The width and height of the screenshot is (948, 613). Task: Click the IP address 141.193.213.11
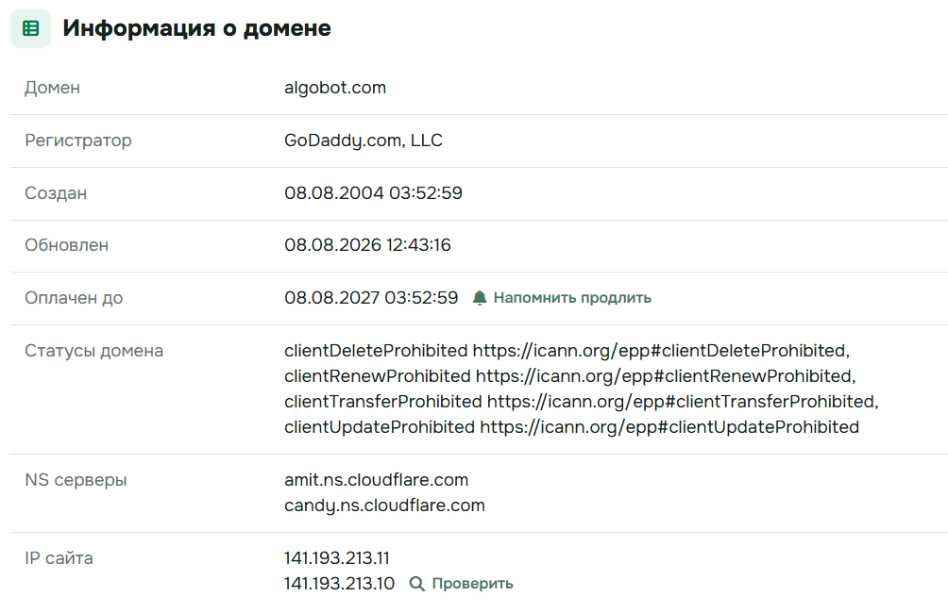pos(337,558)
